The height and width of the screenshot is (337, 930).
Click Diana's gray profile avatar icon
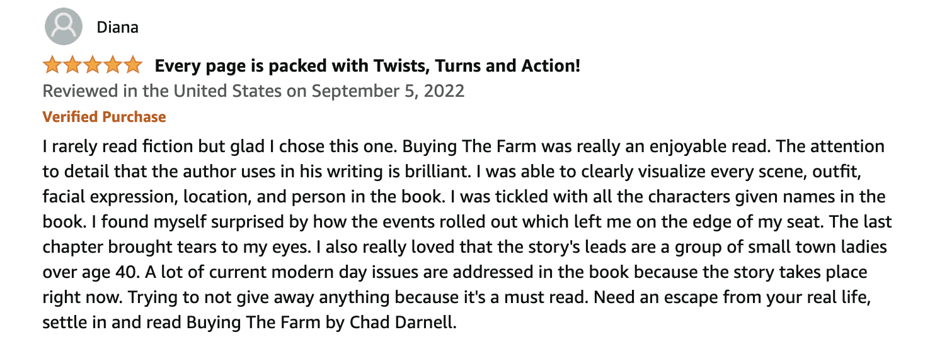click(x=64, y=26)
